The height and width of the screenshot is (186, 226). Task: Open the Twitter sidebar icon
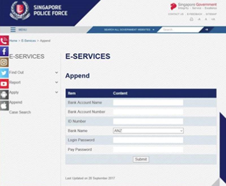point(4,73)
